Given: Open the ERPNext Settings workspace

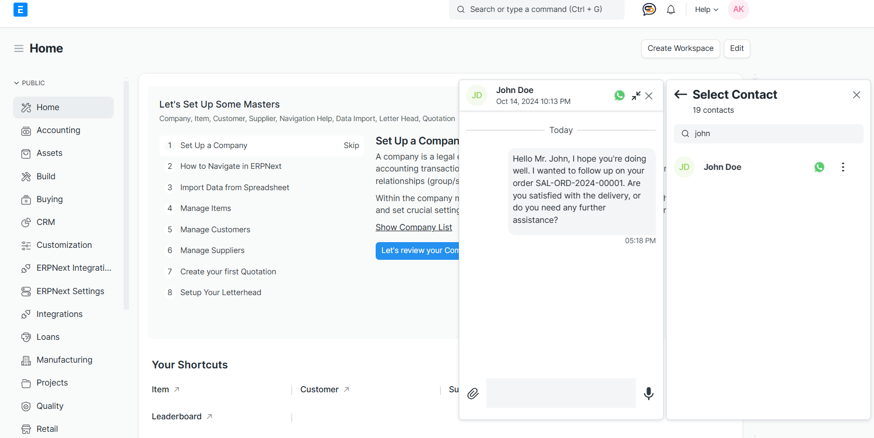Looking at the screenshot, I should pos(63,291).
